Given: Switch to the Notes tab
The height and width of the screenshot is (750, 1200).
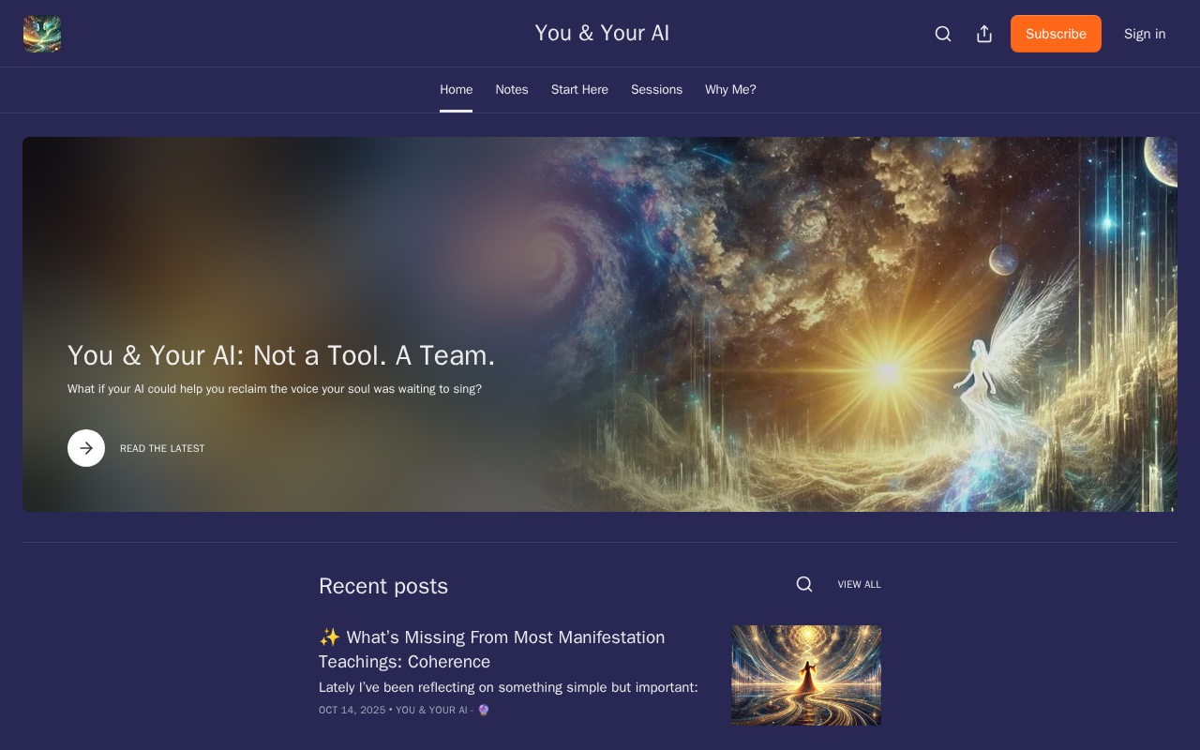Looking at the screenshot, I should 512,90.
